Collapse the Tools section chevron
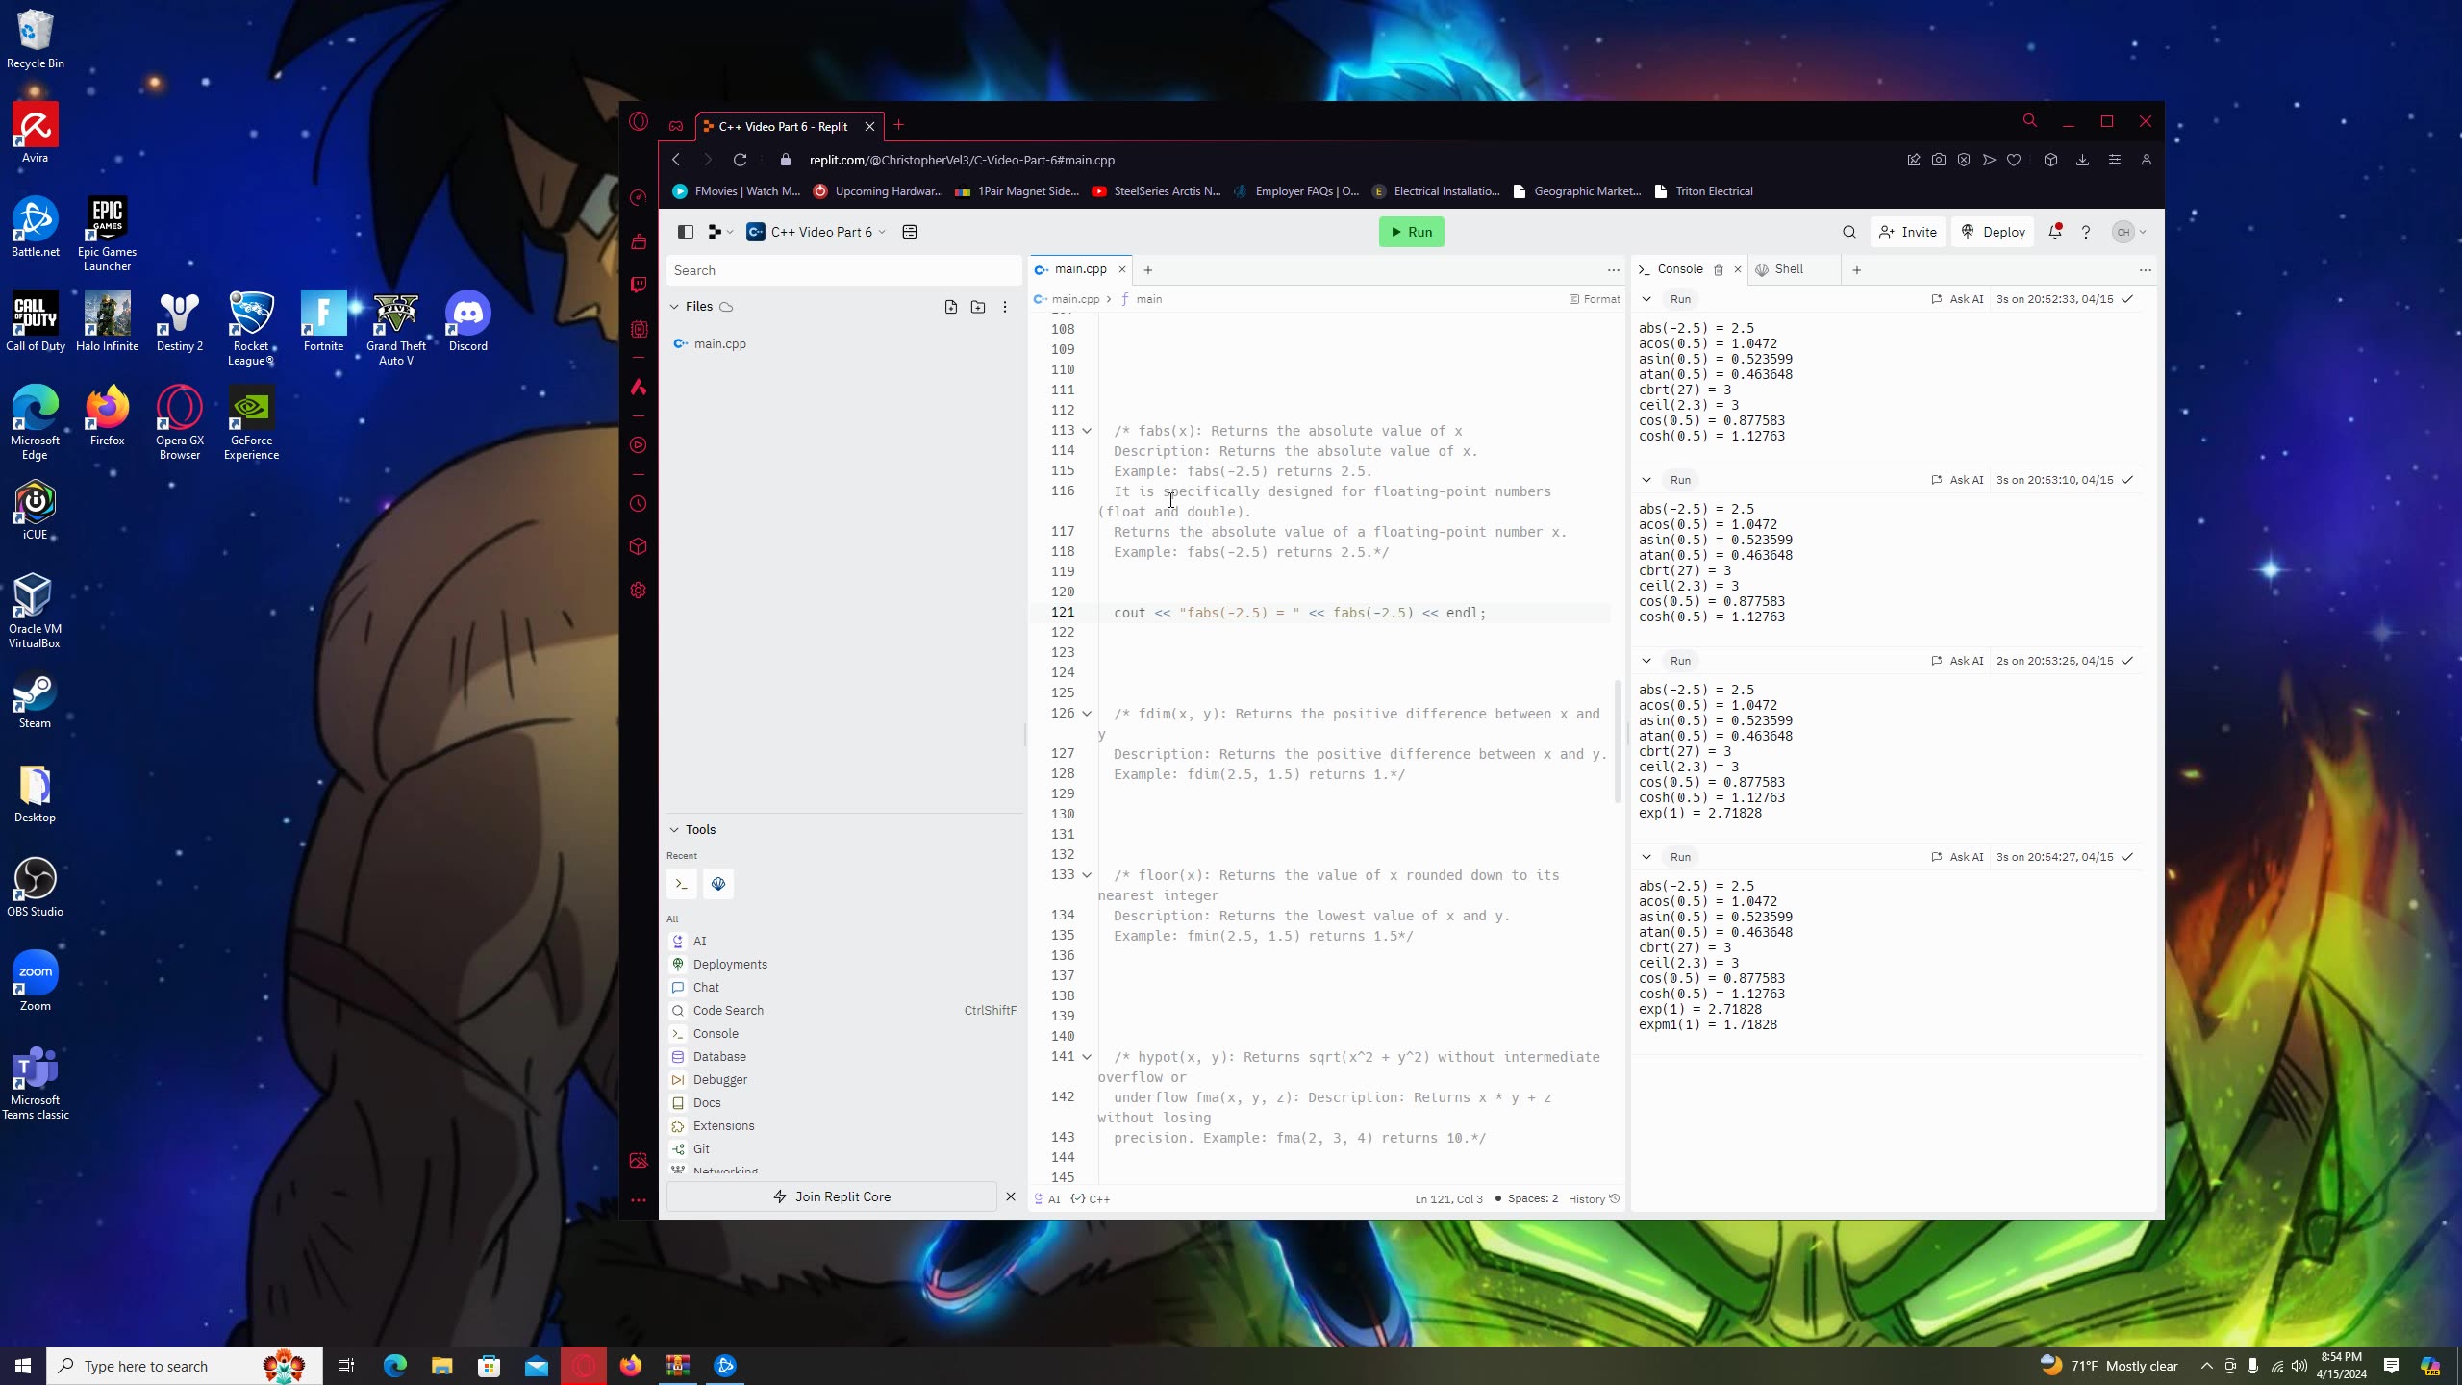This screenshot has height=1385, width=2462. click(674, 829)
